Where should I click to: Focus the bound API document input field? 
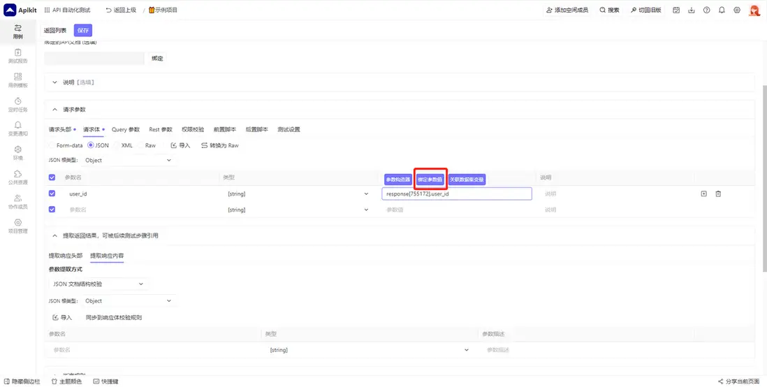(94, 58)
